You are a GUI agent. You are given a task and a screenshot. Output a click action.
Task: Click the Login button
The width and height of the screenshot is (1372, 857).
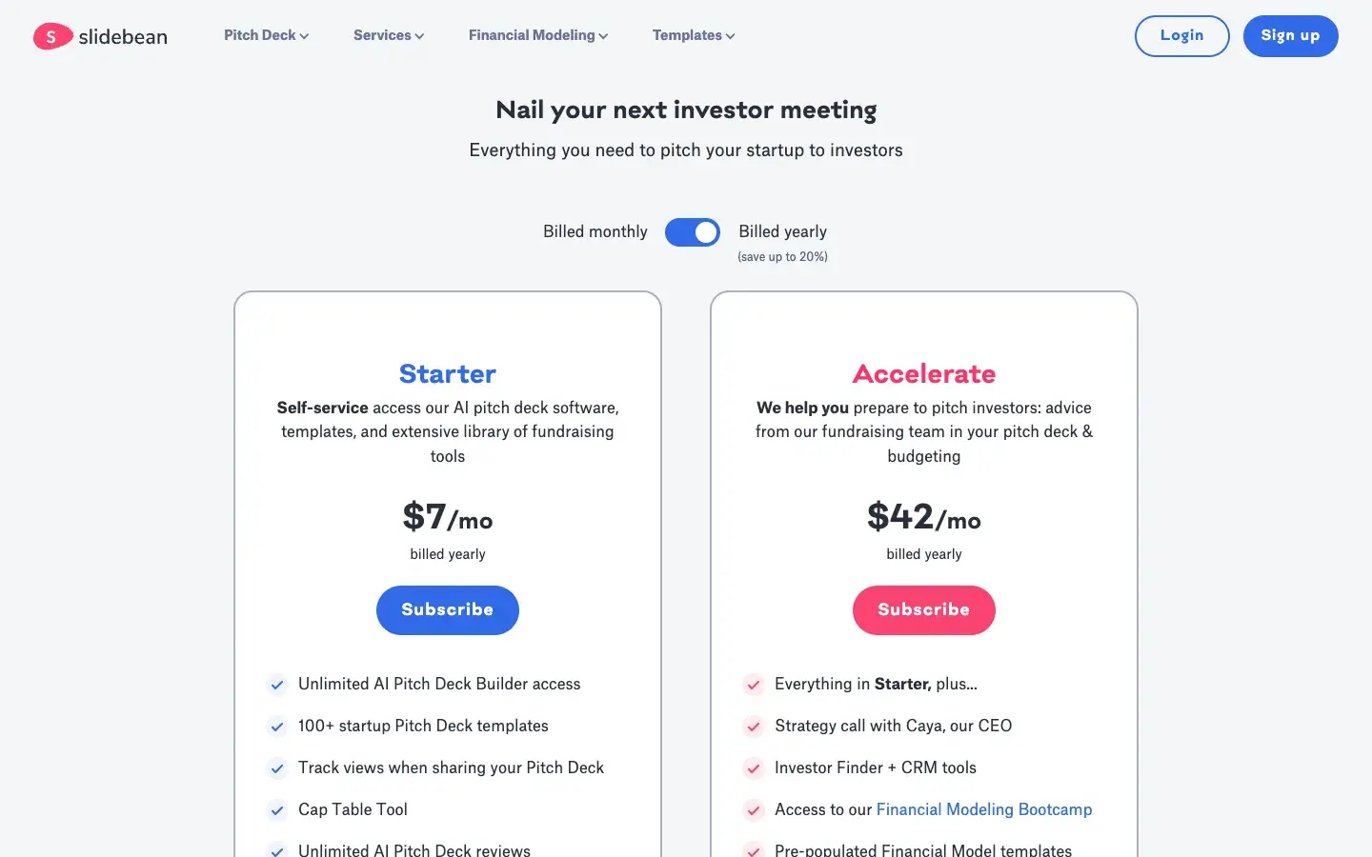click(x=1181, y=36)
